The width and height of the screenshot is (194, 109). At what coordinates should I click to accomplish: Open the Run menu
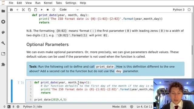click(38, 3)
